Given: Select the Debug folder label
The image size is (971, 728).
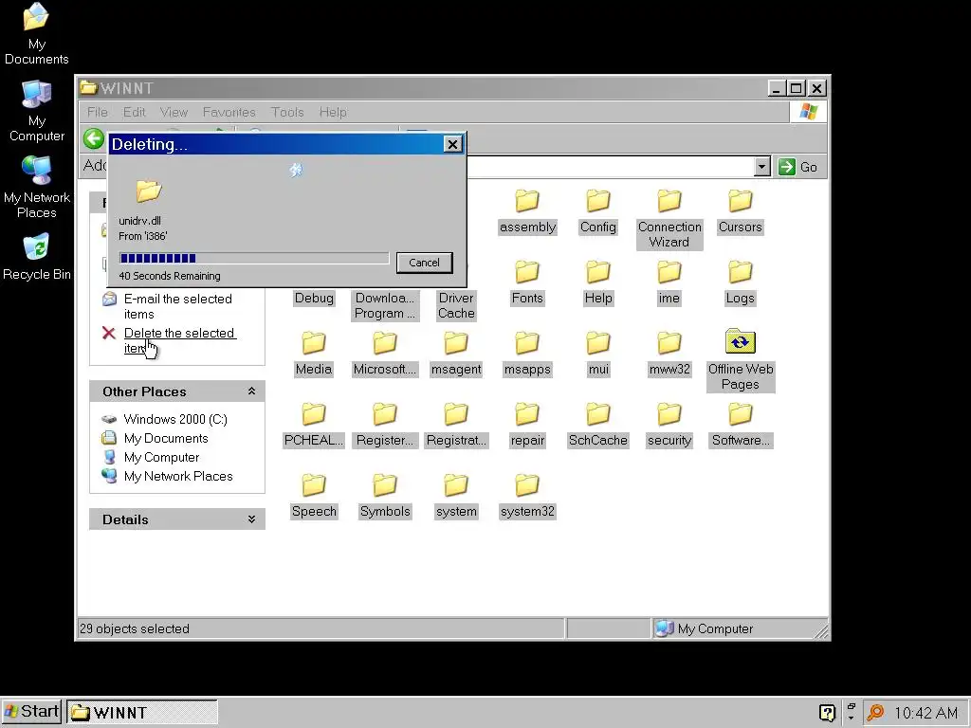Looking at the screenshot, I should (x=314, y=298).
